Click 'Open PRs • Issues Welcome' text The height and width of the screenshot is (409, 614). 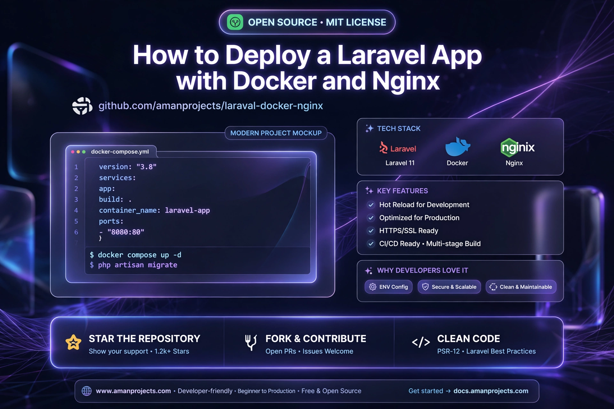click(x=309, y=351)
